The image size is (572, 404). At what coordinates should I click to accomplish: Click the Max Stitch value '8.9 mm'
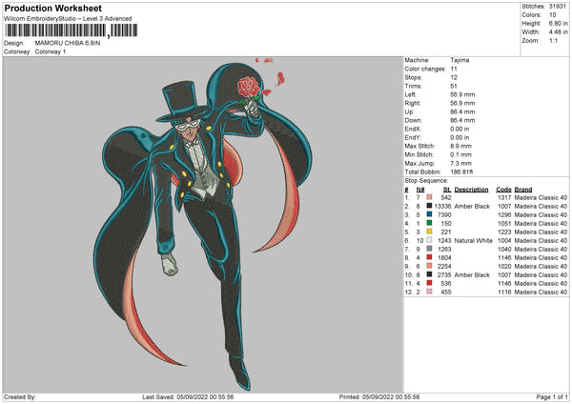pyautogui.click(x=460, y=146)
